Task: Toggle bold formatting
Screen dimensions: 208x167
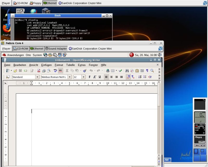Action: click(x=90, y=77)
